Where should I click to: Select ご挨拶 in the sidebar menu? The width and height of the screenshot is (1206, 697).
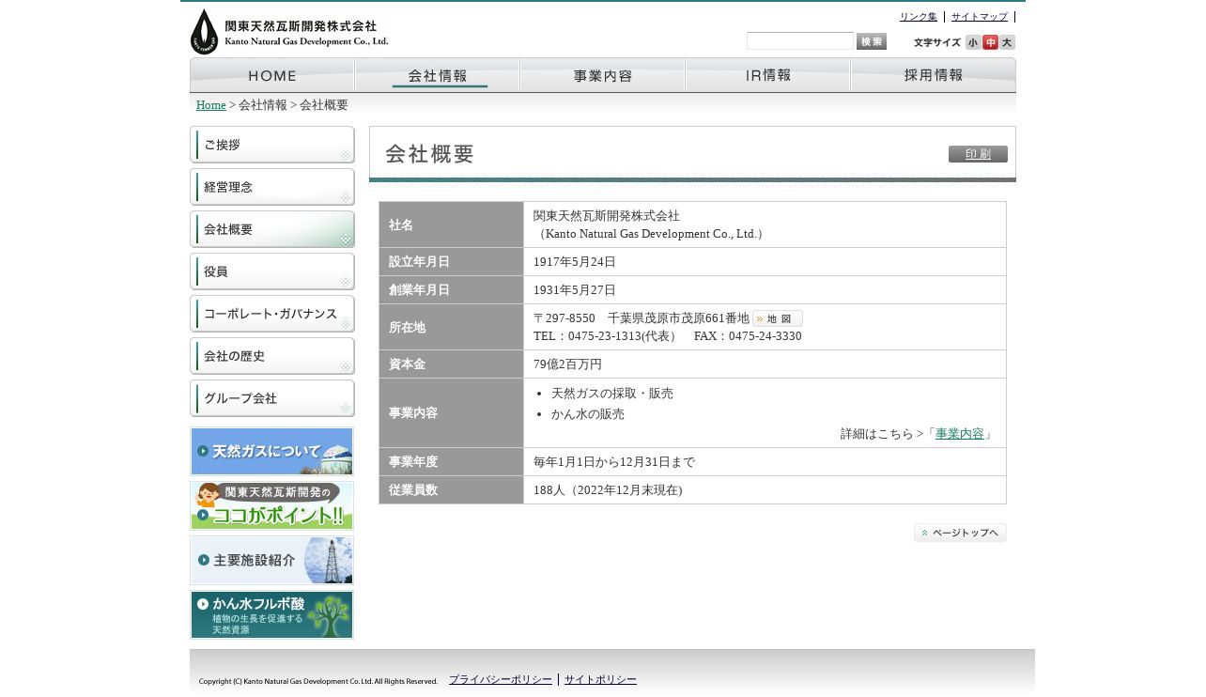click(272, 145)
